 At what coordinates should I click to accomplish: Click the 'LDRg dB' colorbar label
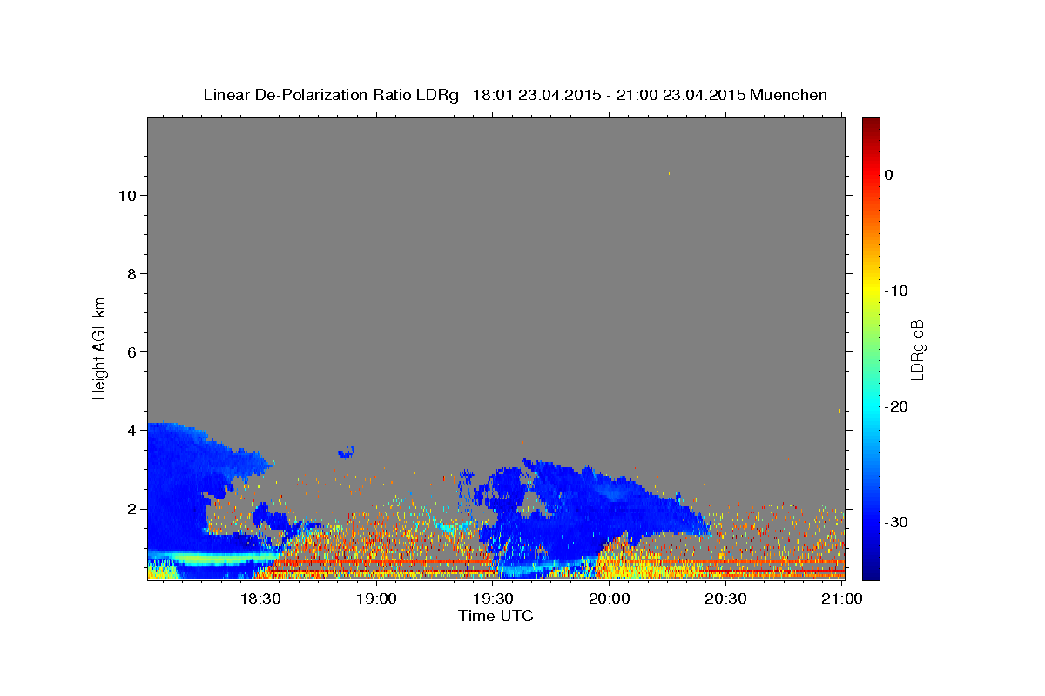click(x=916, y=350)
